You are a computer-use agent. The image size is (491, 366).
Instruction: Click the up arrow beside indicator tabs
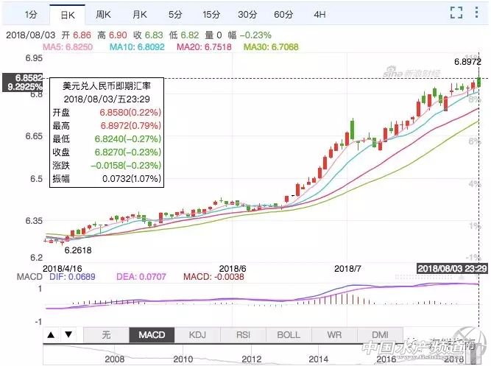[x=52, y=334]
